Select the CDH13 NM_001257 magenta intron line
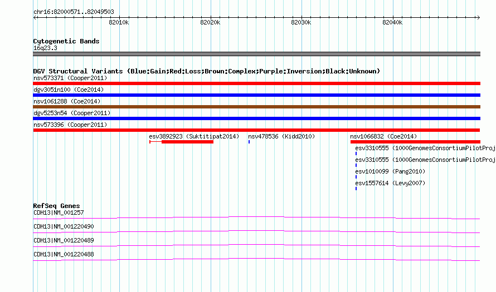The width and height of the screenshot is (496, 292). click(256, 217)
